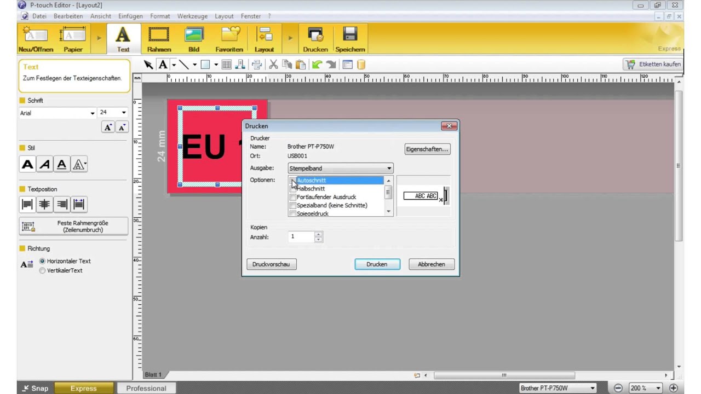Open the Ansicht menu
Image resolution: width=701 pixels, height=394 pixels.
(101, 16)
